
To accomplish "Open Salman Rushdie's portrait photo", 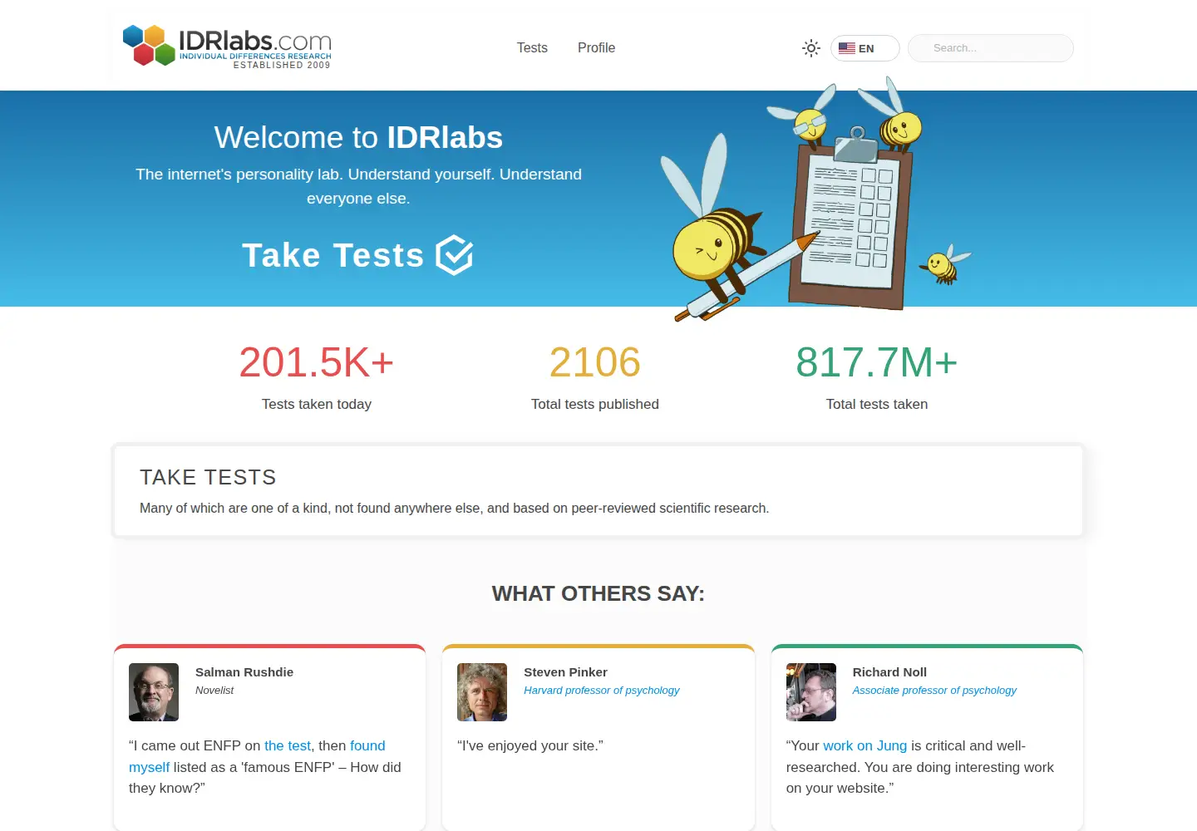I will tap(154, 692).
